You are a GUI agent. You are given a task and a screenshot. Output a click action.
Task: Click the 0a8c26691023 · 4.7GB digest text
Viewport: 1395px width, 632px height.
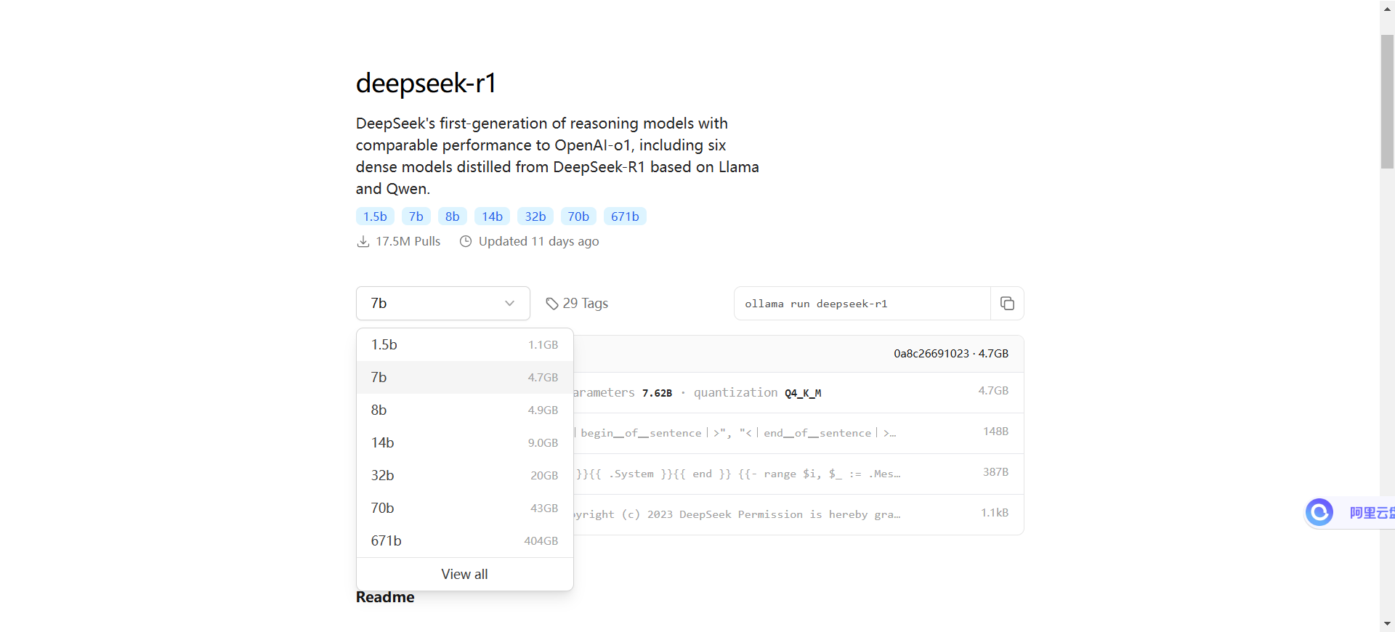click(x=951, y=354)
